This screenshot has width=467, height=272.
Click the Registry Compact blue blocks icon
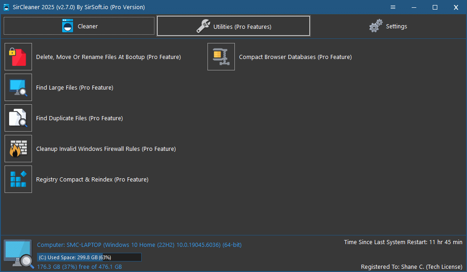(x=18, y=179)
